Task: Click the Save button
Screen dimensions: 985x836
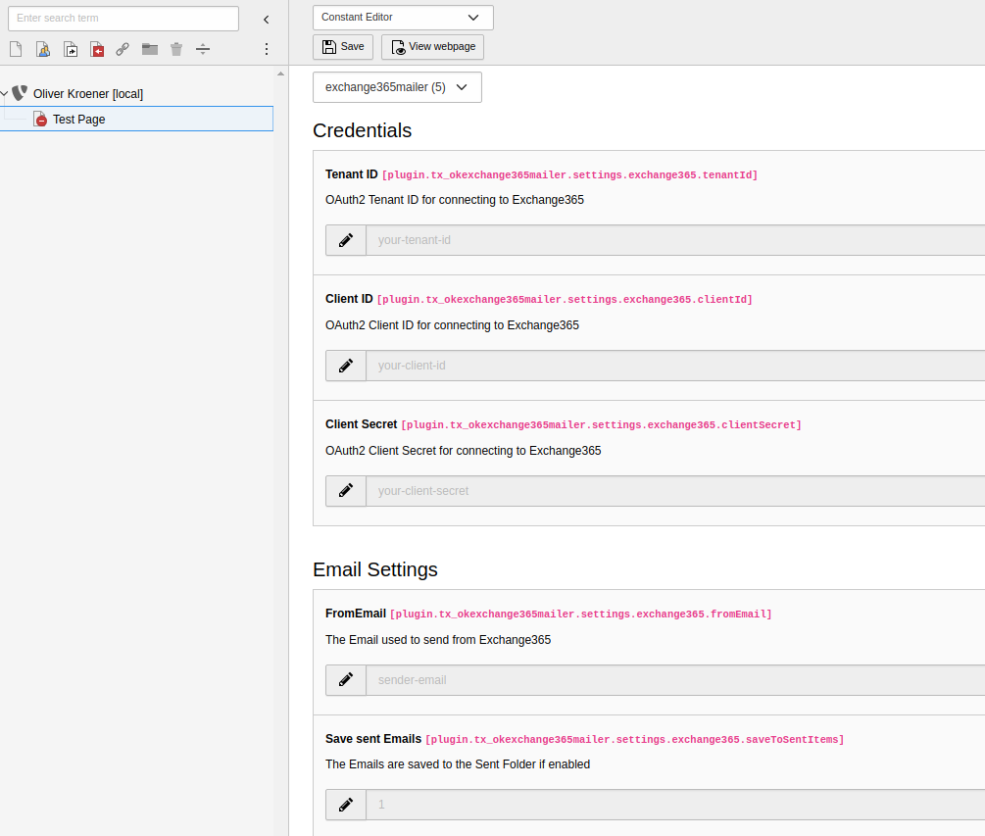Action: 342,46
